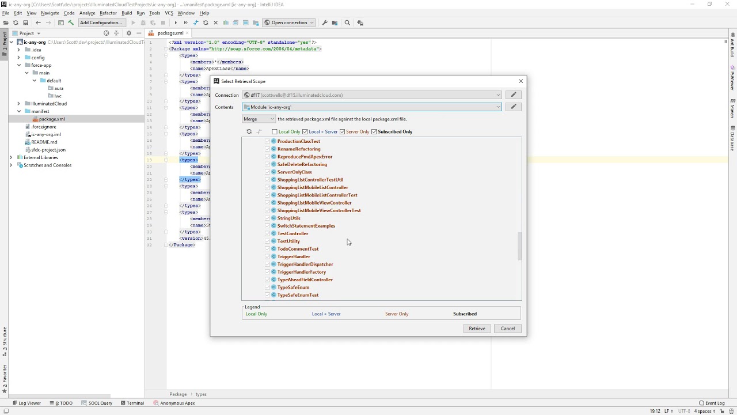Viewport: 737px width, 415px height.
Task: Click the Build Project hammer icon
Action: [x=71, y=22]
